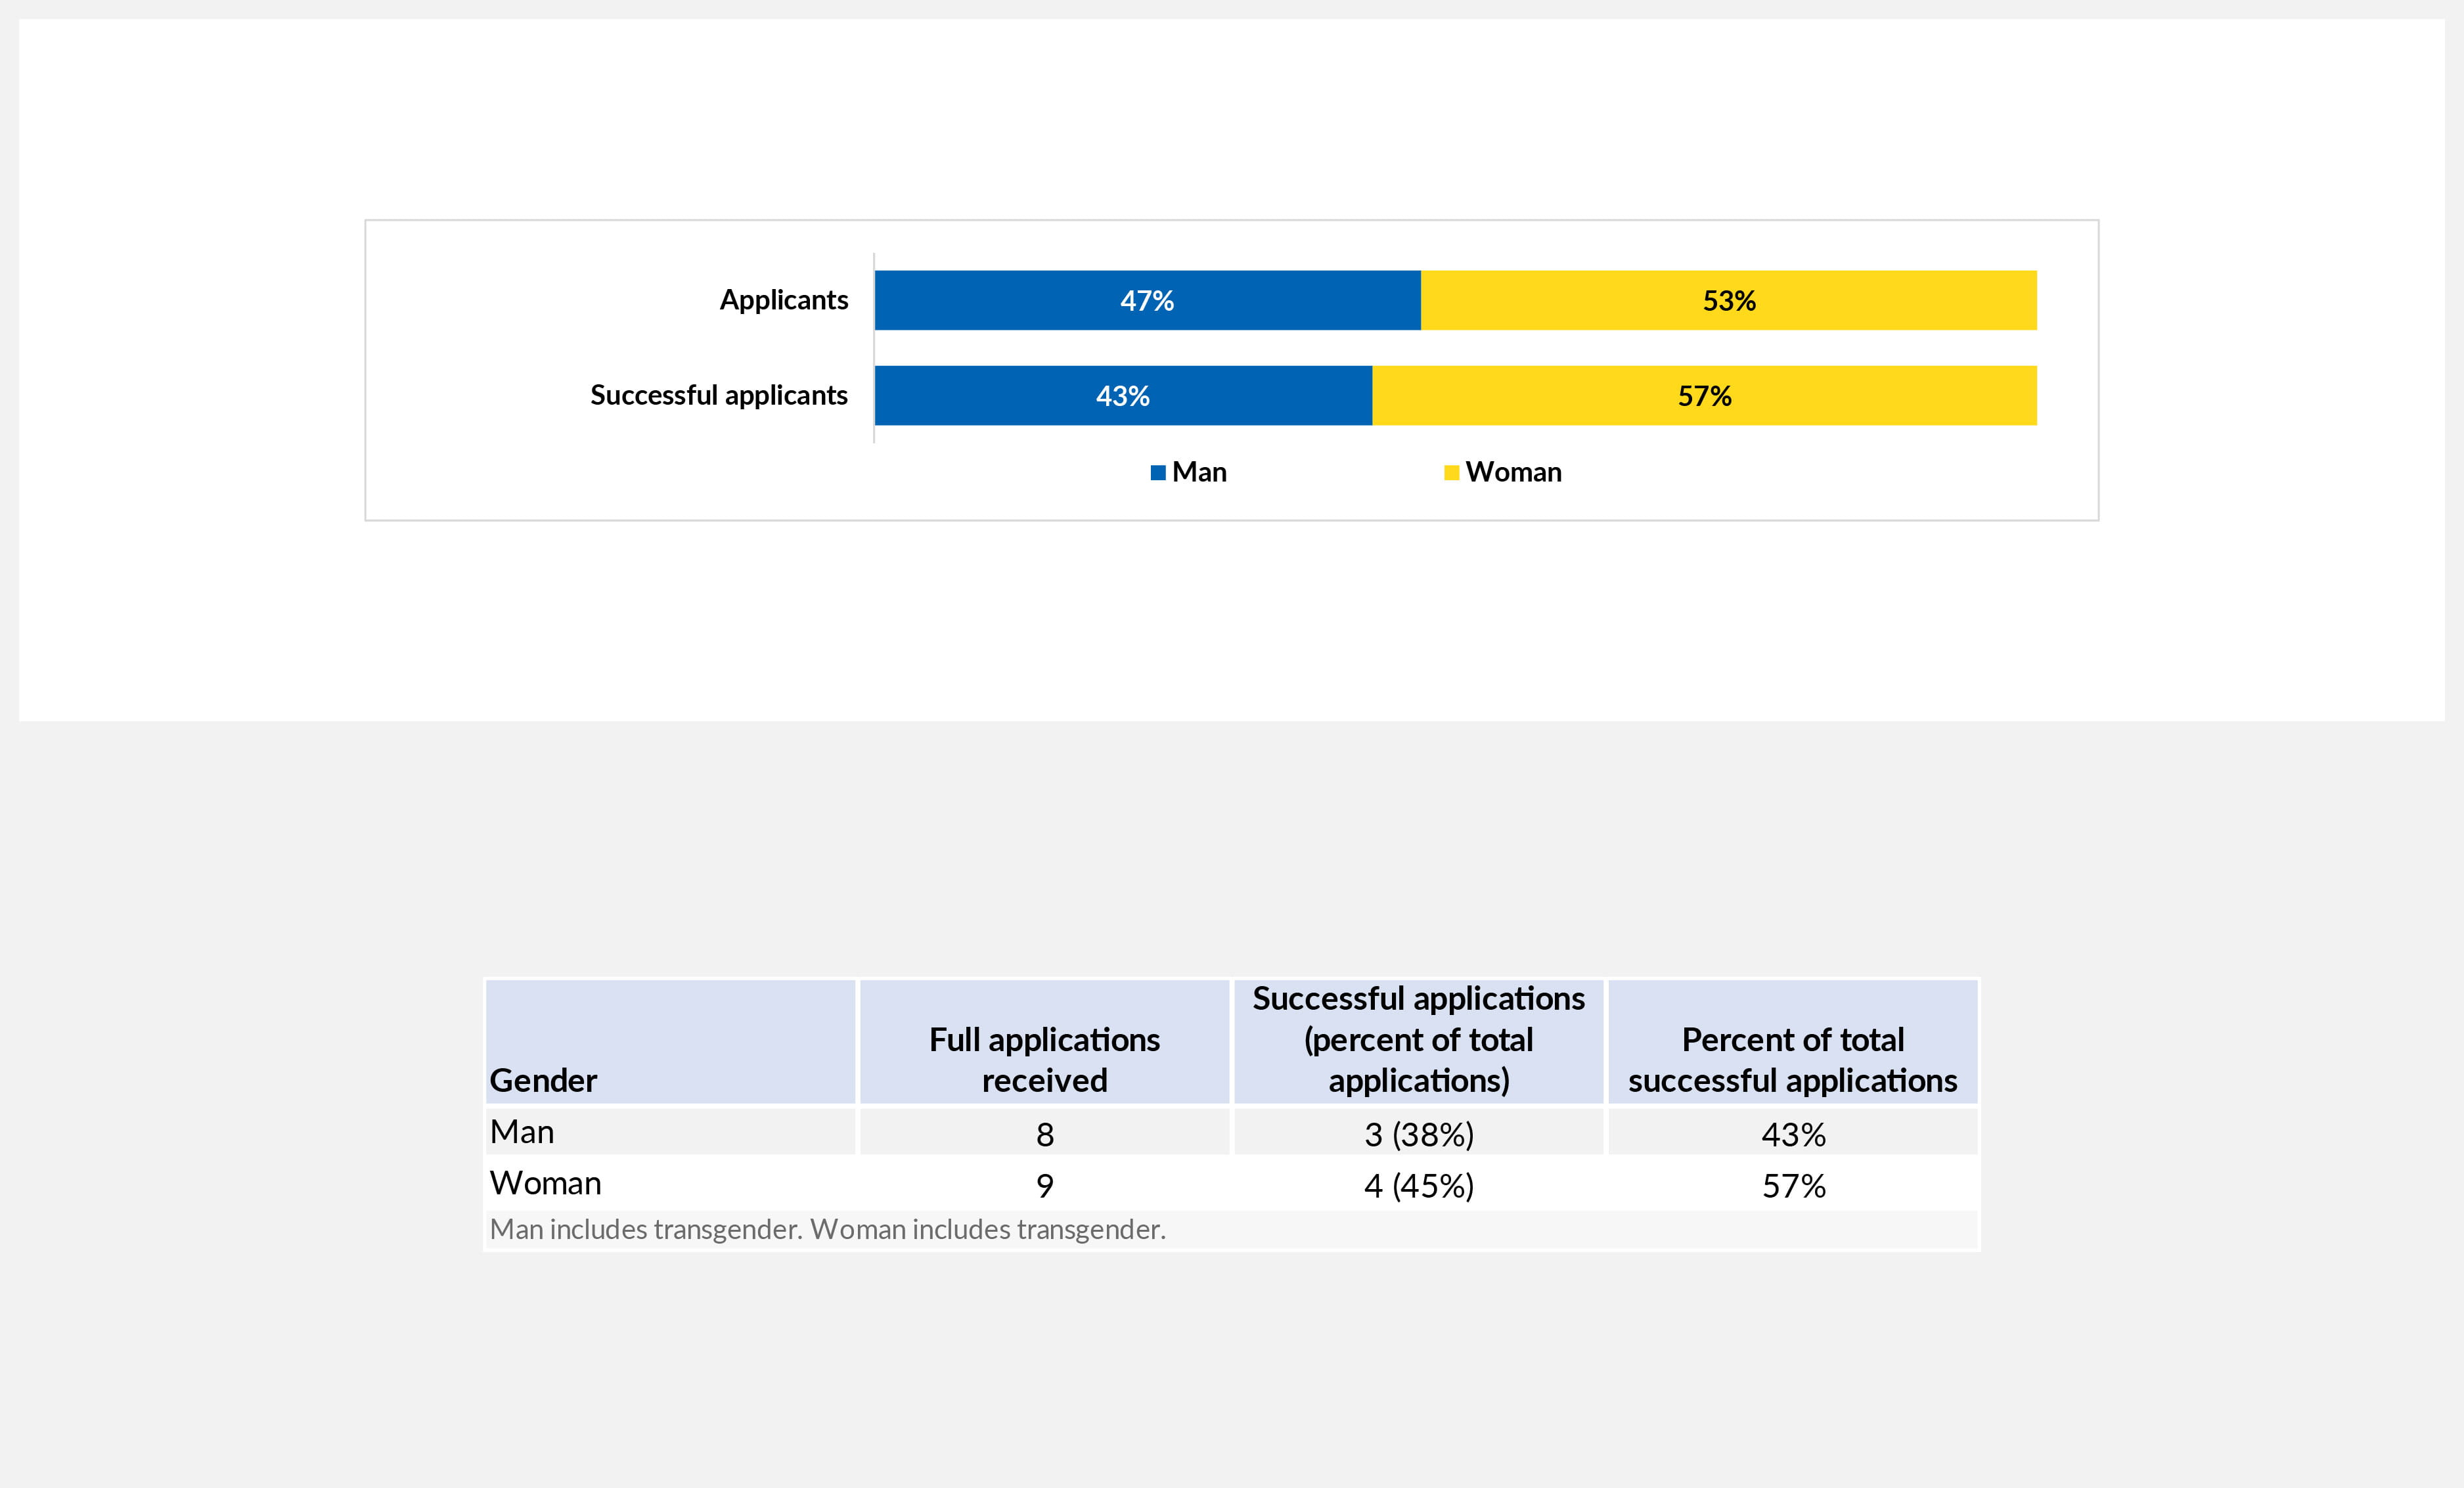Click the chart vertical axis line
Viewport: 2464px width, 1488px height.
pos(875,350)
